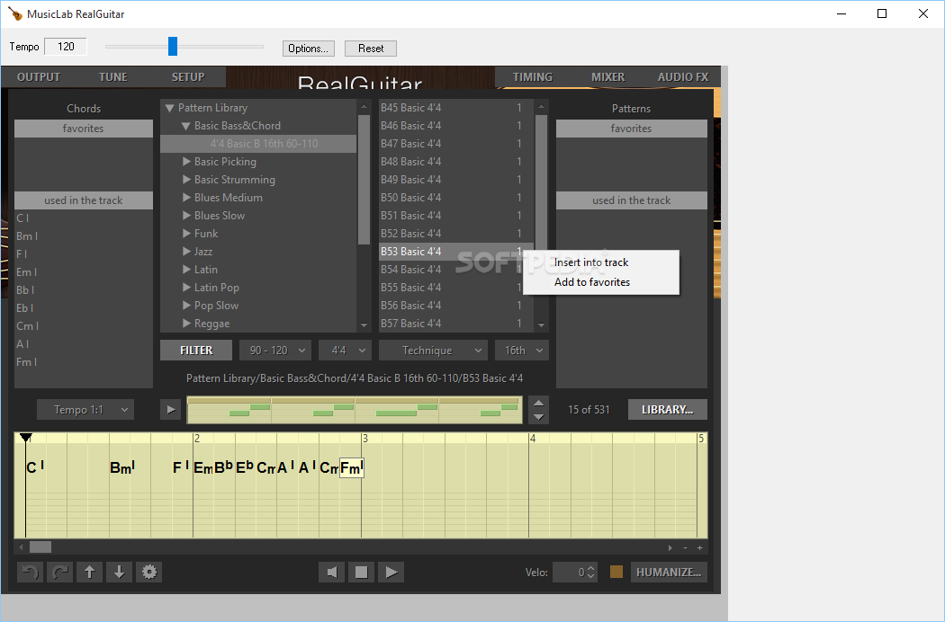Switch to the SETUP tab
Image resolution: width=945 pixels, height=622 pixels.
pos(188,77)
